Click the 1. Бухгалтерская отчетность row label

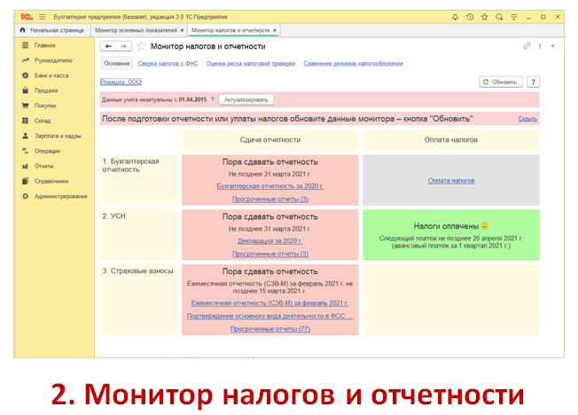[x=131, y=166]
